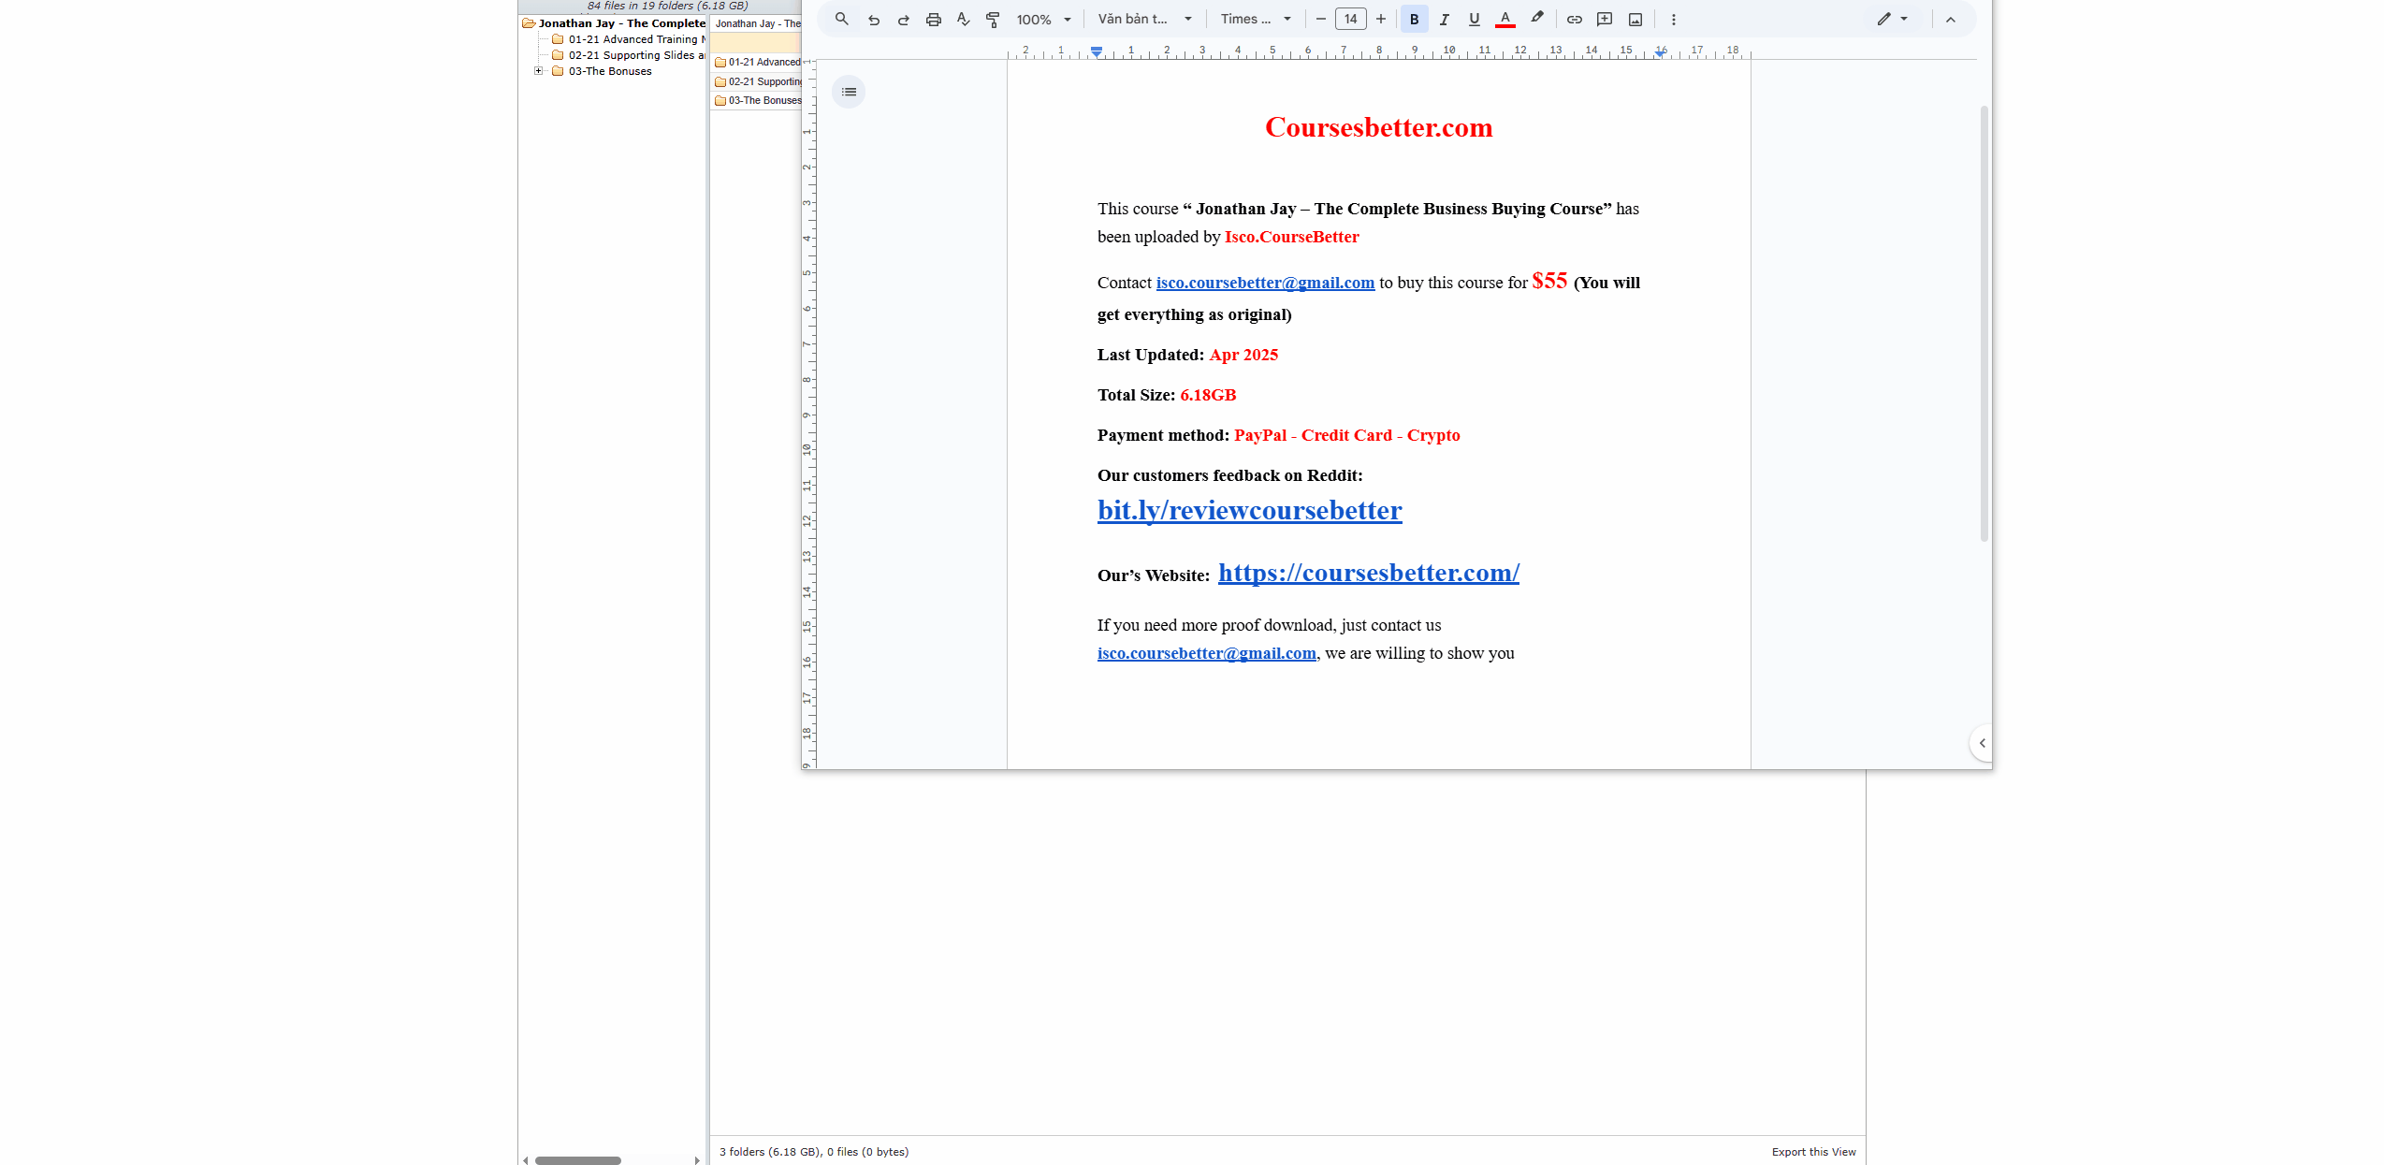This screenshot has height=1165, width=2384.
Task: Toggle underline formatting
Action: 1474,19
